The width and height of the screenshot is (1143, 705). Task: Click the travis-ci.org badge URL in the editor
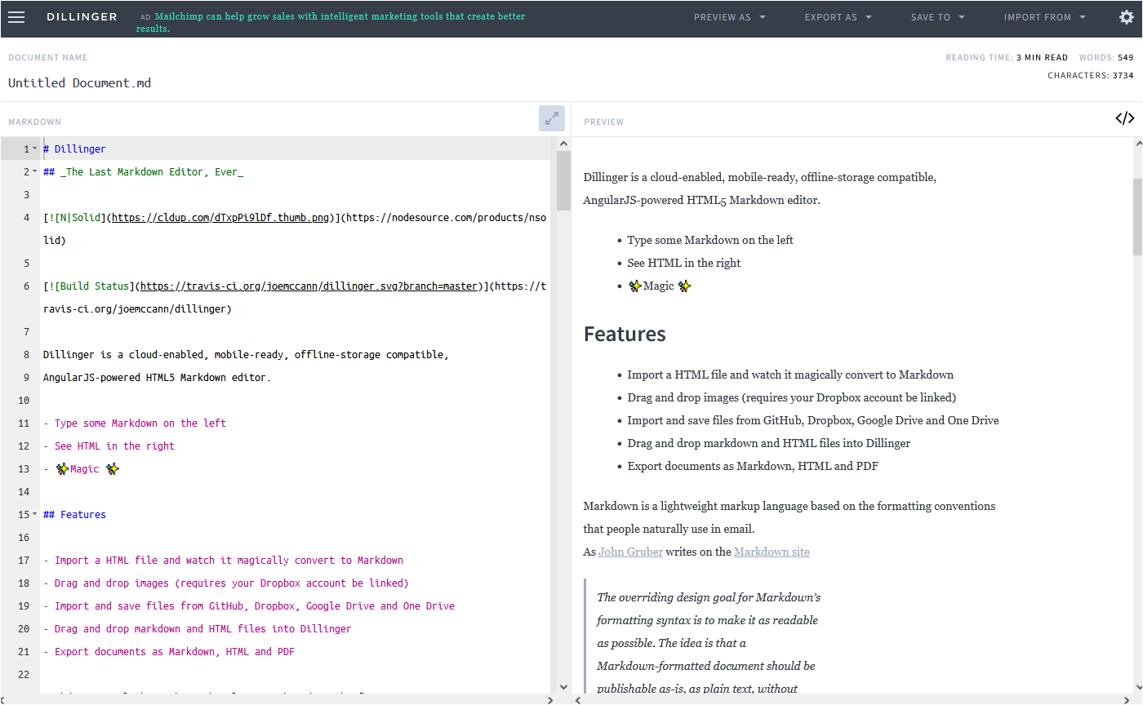[306, 286]
